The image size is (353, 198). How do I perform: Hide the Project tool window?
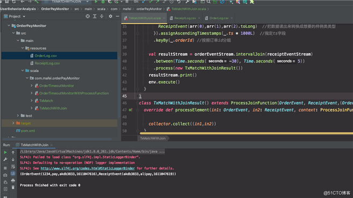(x=117, y=16)
